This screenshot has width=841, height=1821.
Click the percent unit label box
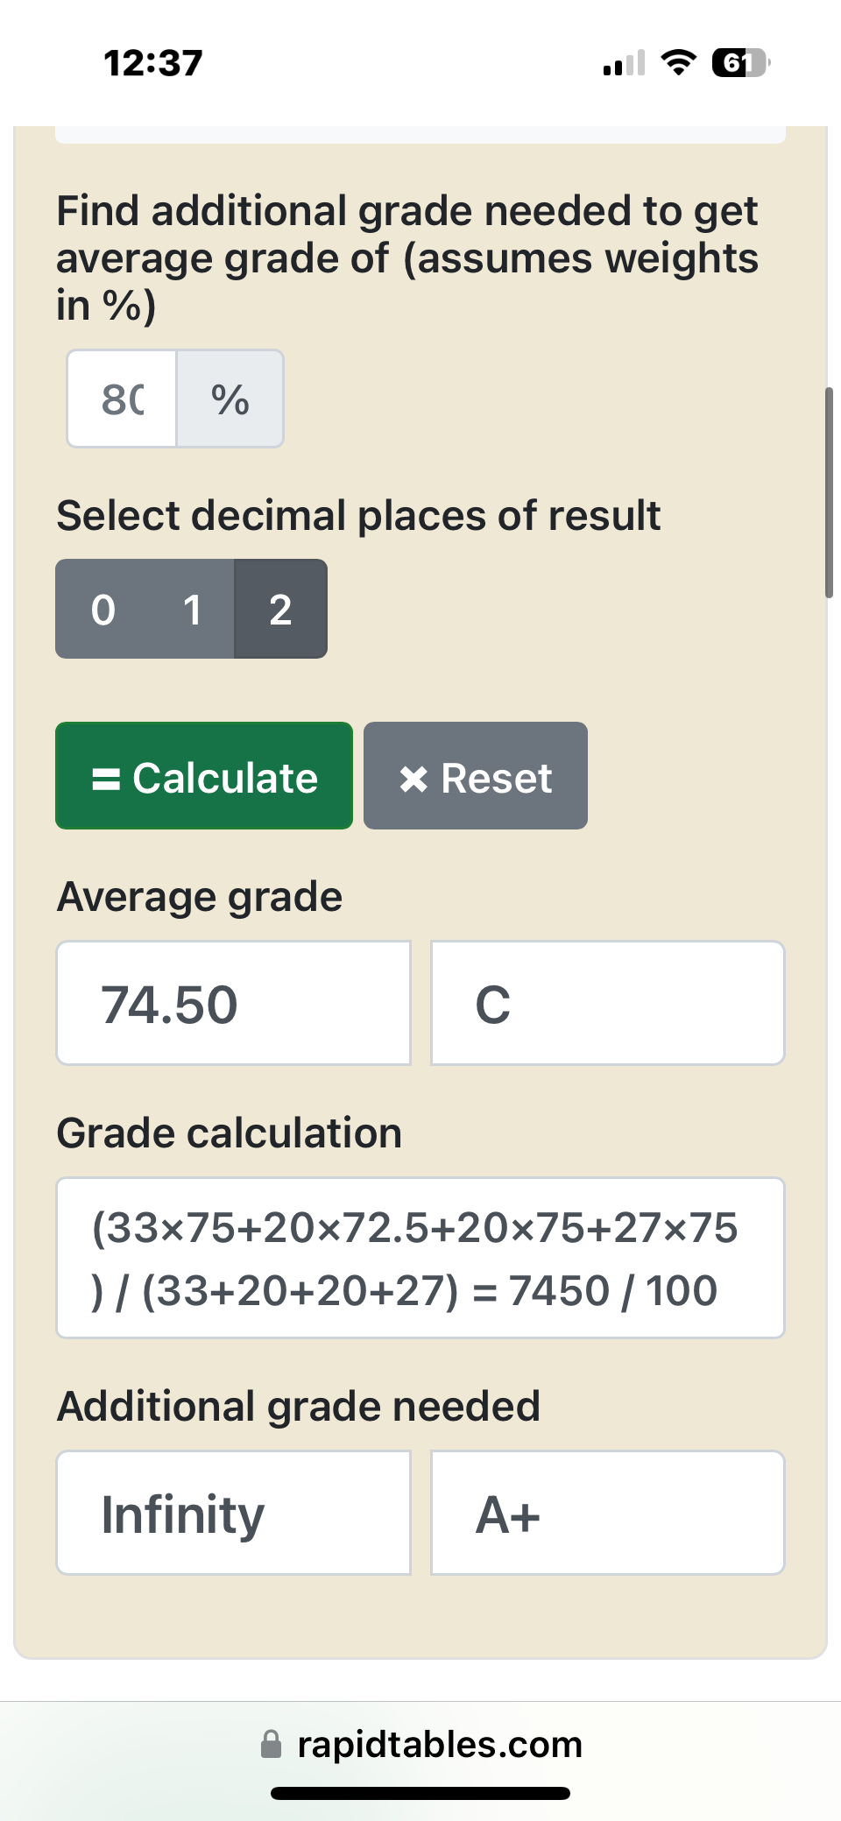pos(230,399)
